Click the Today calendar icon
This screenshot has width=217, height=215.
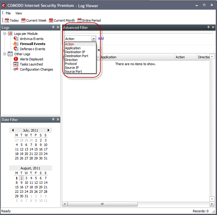click(7, 20)
